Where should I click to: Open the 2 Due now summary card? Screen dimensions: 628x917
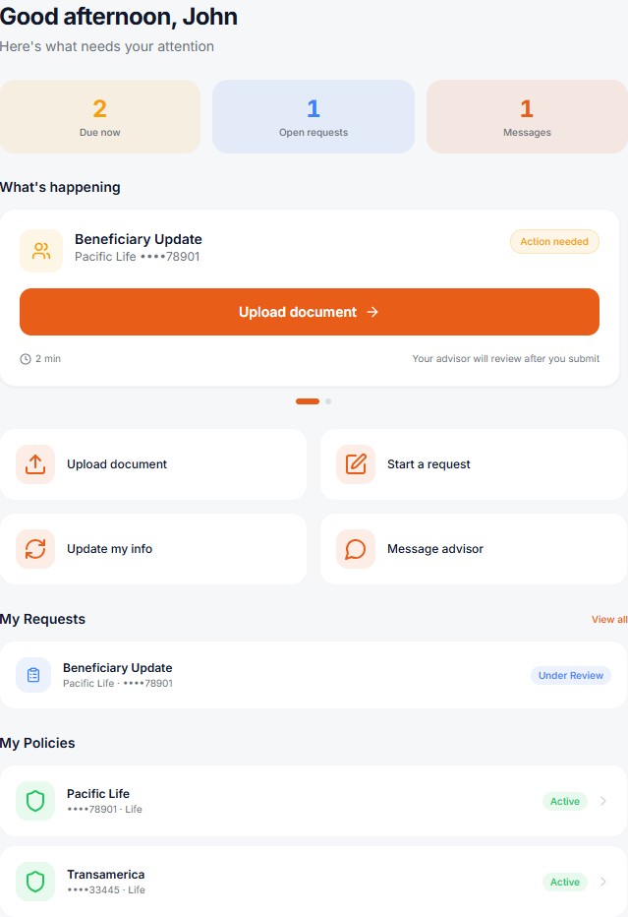100,116
